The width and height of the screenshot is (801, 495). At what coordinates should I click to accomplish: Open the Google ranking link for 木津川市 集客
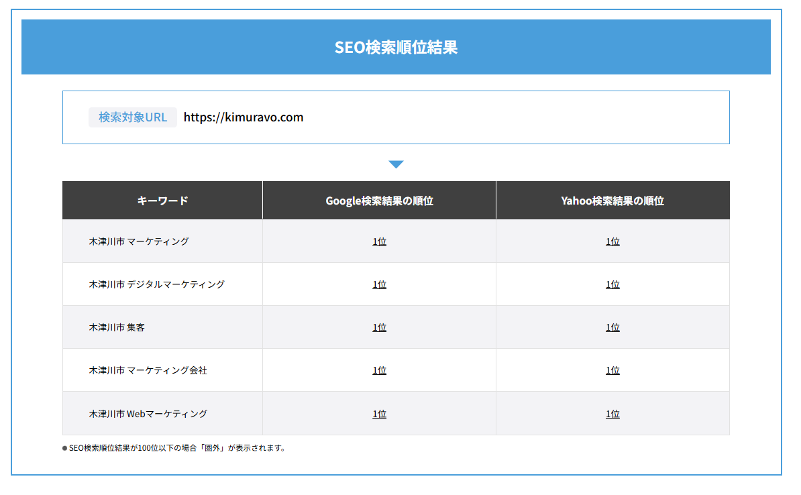(379, 327)
